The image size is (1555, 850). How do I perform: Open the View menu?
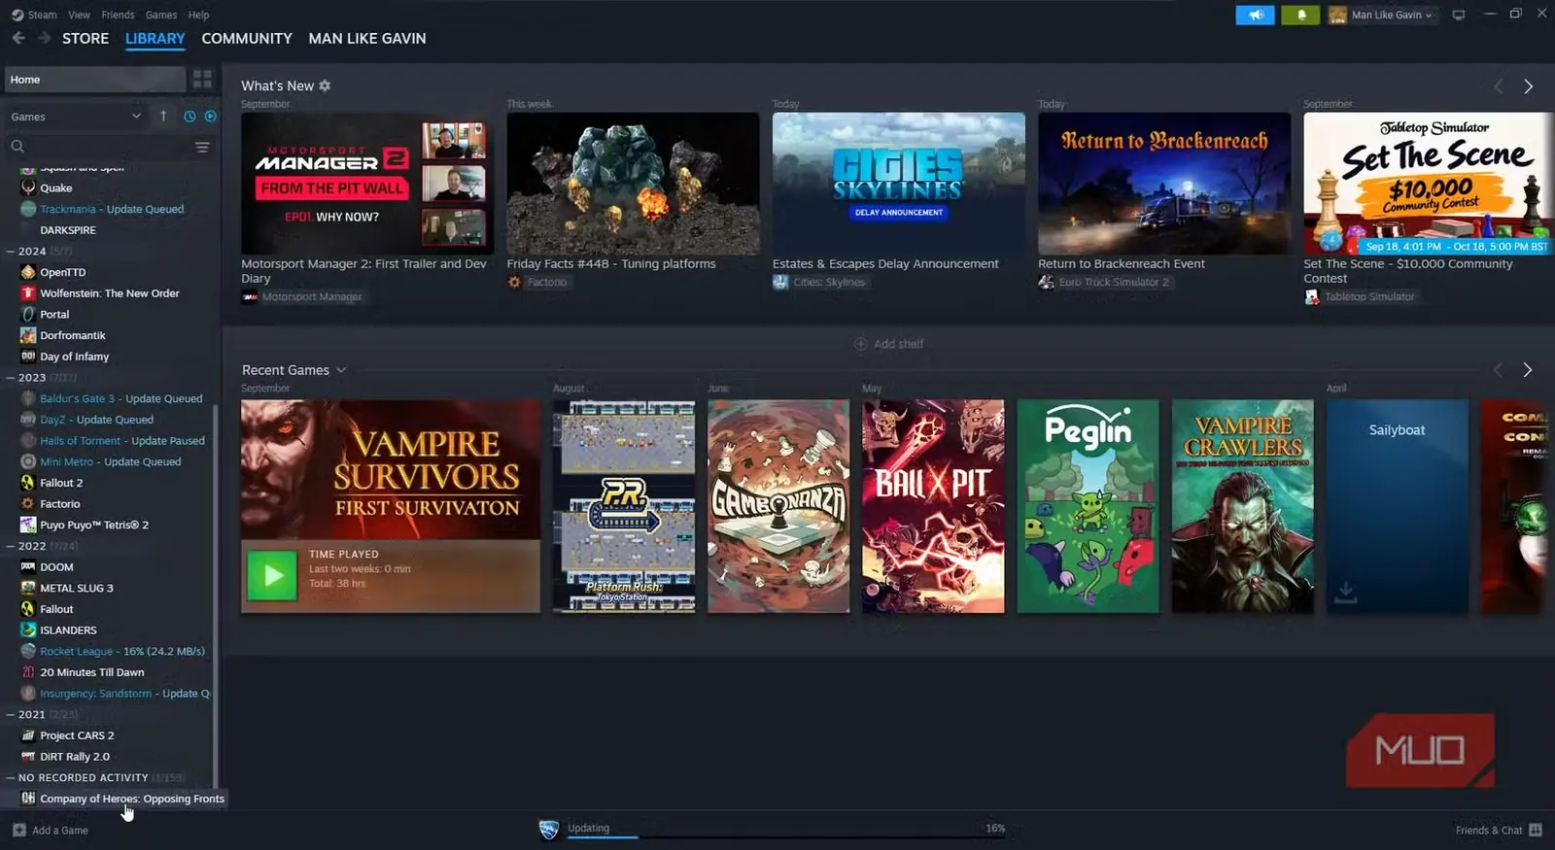79,15
